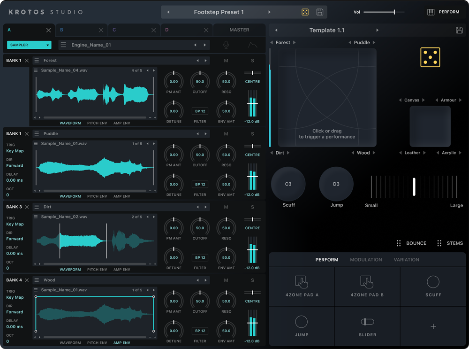Save the Footstep Preset 1 preset

point(320,12)
